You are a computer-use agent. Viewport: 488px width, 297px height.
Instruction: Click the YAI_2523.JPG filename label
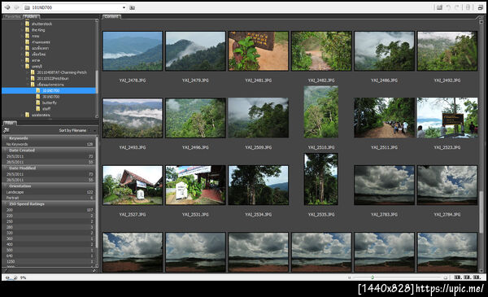(447, 147)
